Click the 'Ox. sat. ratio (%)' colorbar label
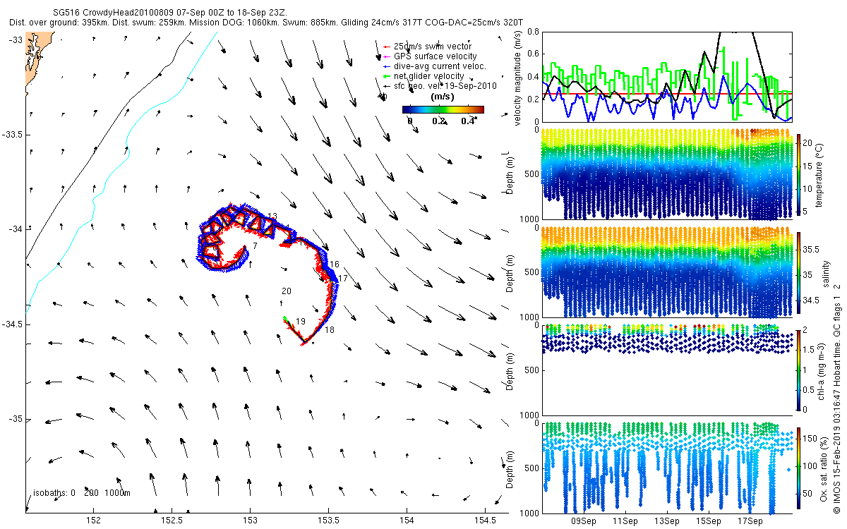This screenshot has height=529, width=847. click(823, 468)
